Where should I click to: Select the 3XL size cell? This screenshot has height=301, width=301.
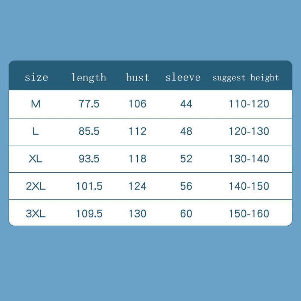(36, 214)
